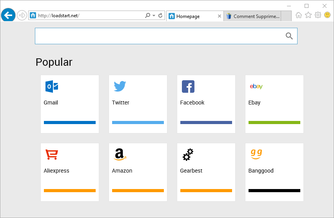The width and height of the screenshot is (334, 218).
Task: Open the Gmail link label
Action: point(51,103)
